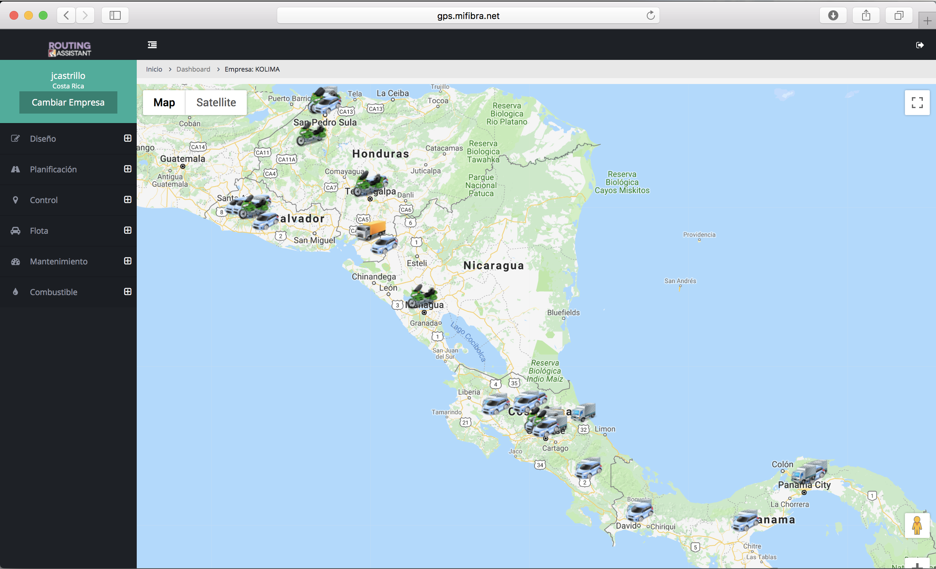Open the Diseño menu item
The width and height of the screenshot is (936, 569).
[68, 138]
